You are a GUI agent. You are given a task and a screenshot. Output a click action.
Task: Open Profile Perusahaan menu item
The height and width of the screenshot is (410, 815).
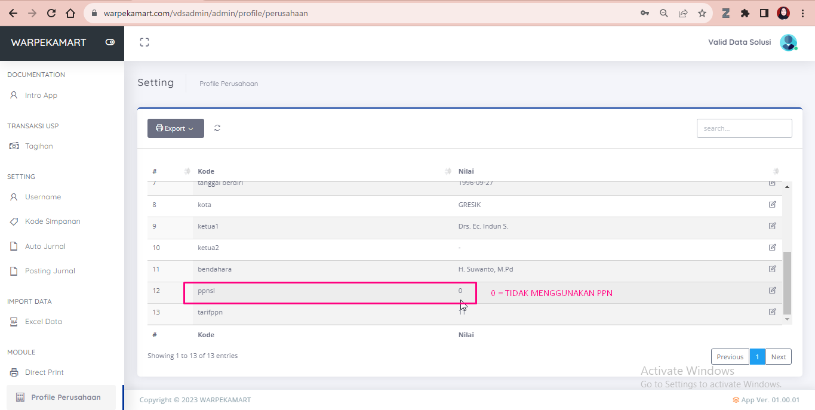[61, 397]
